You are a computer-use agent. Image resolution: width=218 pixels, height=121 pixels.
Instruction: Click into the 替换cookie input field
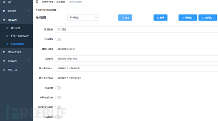(136, 49)
